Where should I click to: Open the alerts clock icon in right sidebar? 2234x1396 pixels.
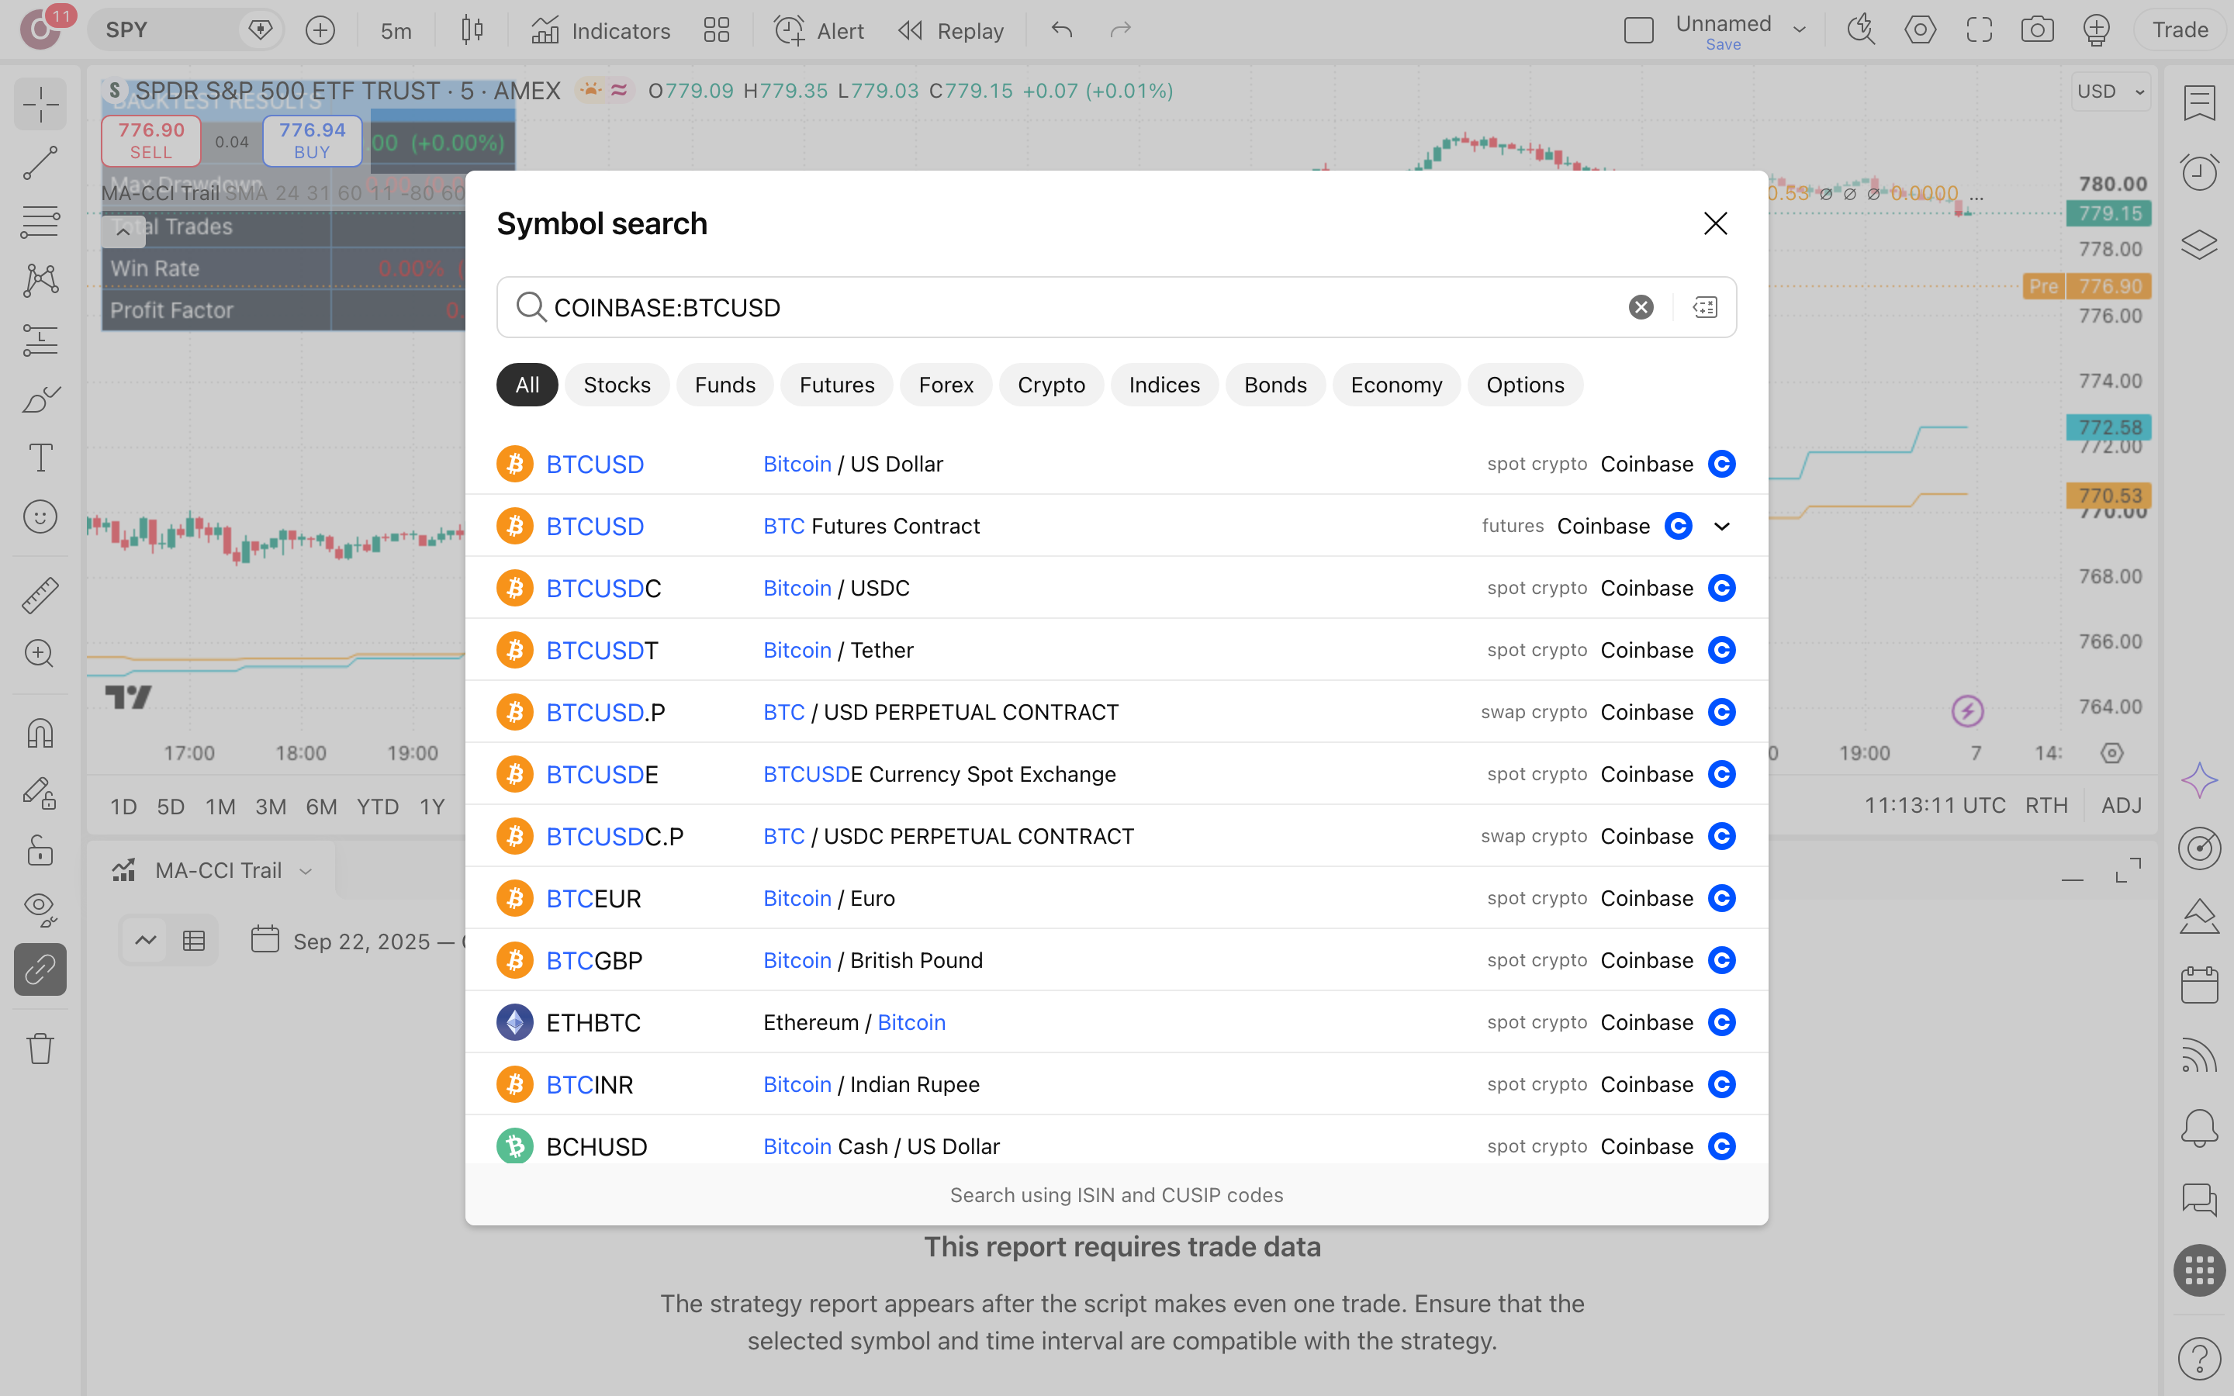[2199, 173]
